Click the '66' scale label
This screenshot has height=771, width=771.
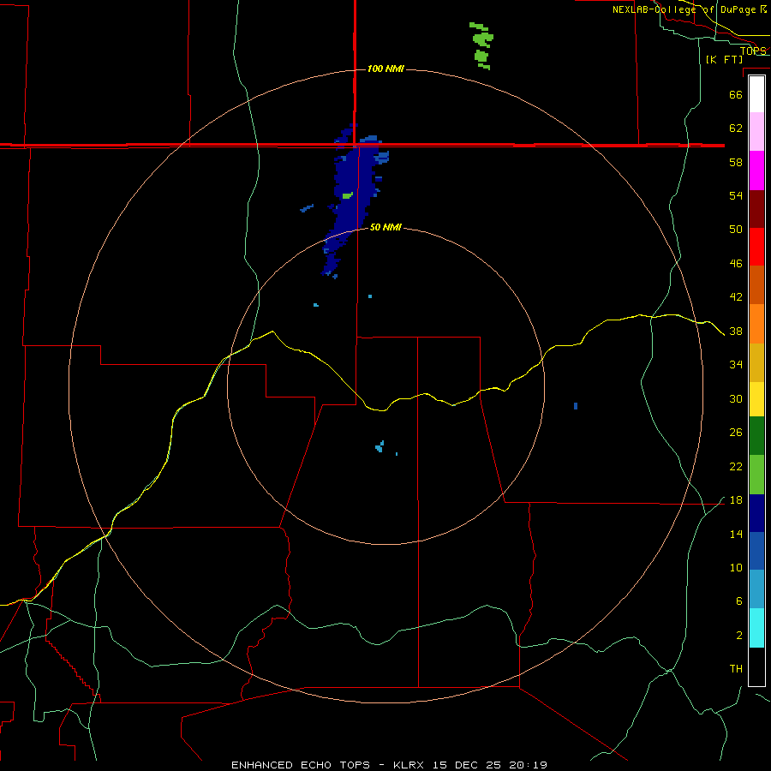[736, 94]
